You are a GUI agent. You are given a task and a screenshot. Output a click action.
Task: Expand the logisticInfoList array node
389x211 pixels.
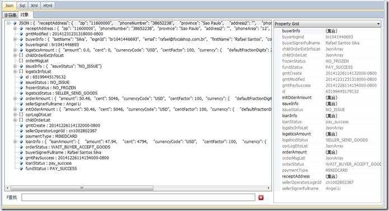[15, 72]
